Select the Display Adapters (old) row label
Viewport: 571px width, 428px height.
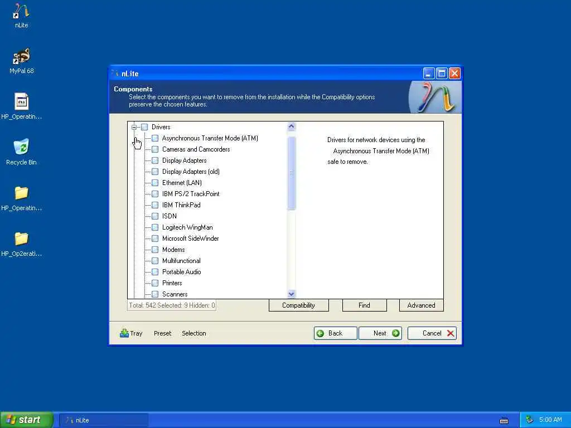click(191, 172)
